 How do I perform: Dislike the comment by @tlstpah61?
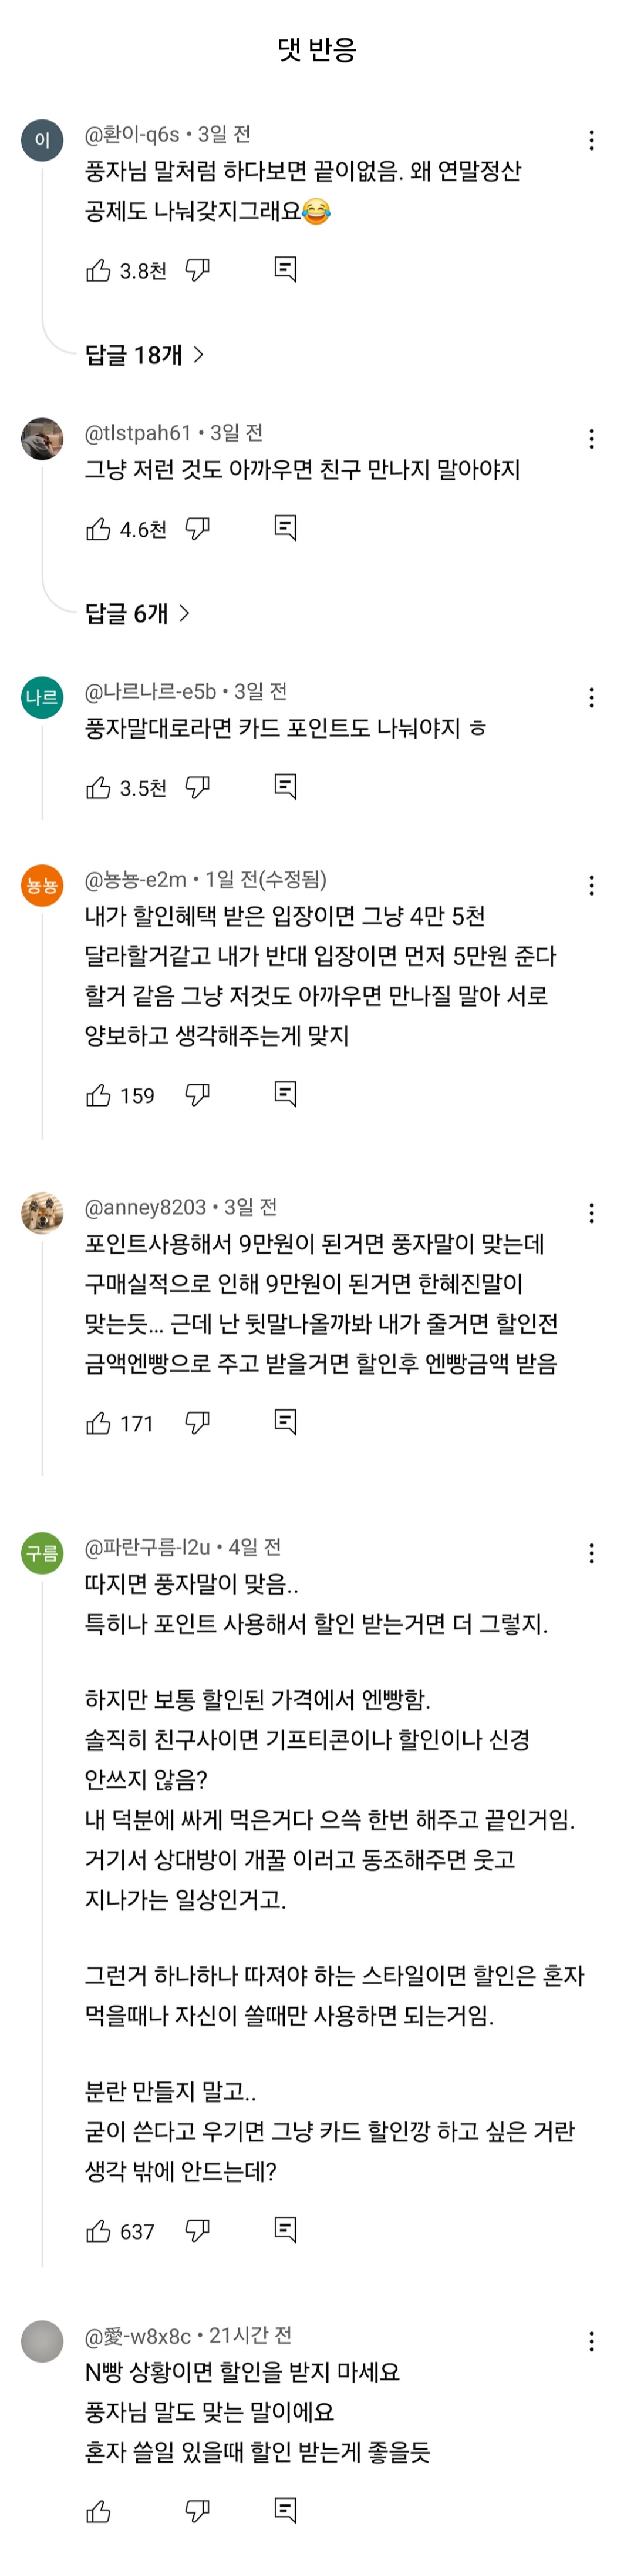coord(198,528)
